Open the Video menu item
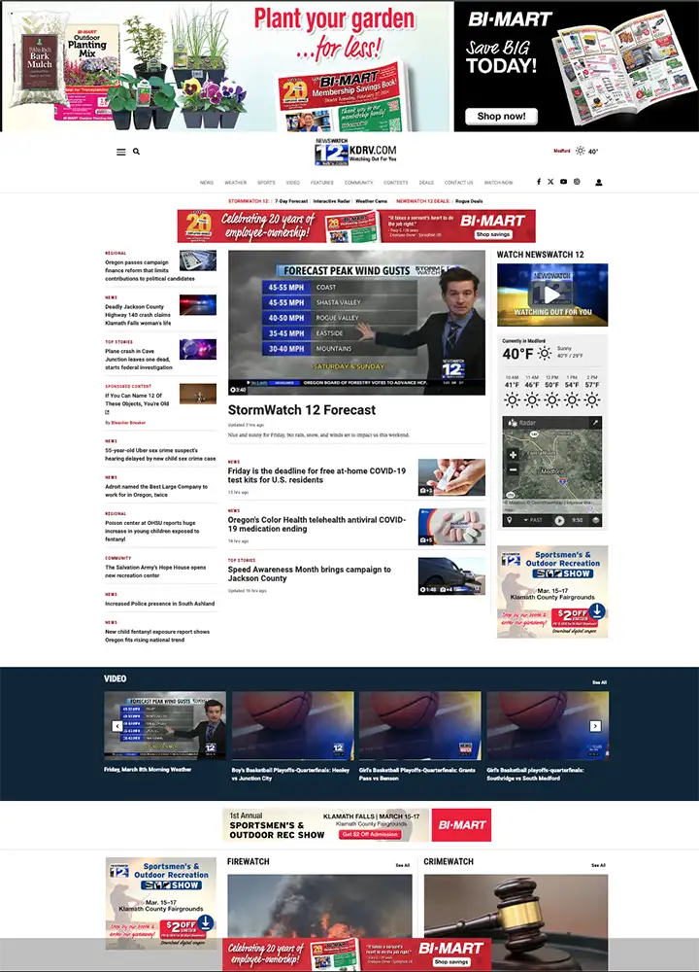The height and width of the screenshot is (972, 699). (x=293, y=183)
